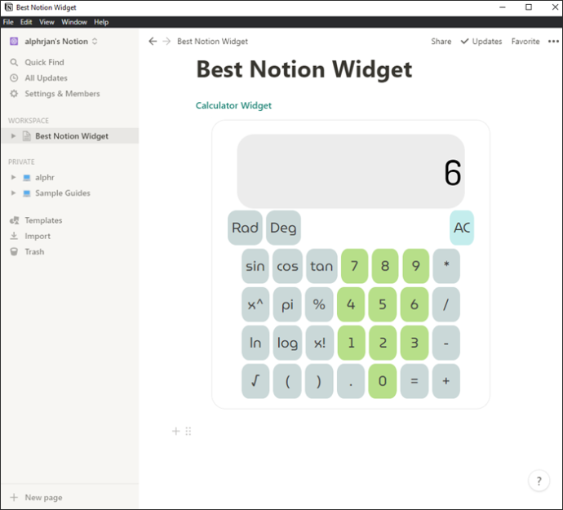The image size is (563, 510).
Task: Click the six-dot block drag handle
Action: [188, 431]
